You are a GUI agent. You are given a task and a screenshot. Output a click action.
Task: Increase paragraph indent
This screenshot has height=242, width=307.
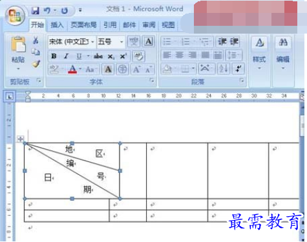point(234,41)
